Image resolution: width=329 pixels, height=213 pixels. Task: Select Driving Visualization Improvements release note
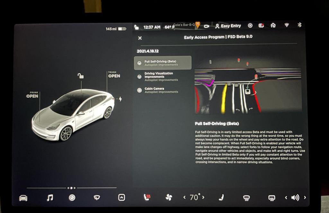click(163, 77)
